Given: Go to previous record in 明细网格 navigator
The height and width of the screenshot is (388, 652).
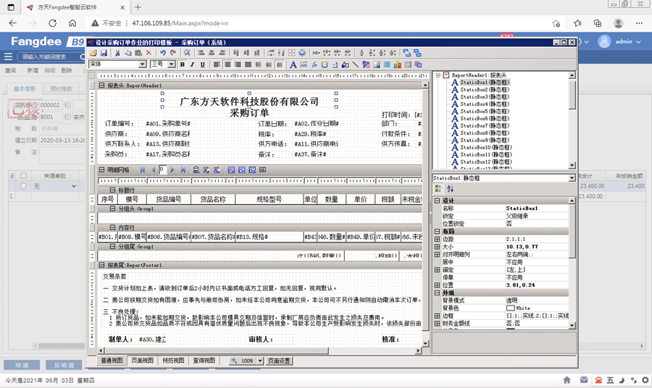Looking at the screenshot, I should click(153, 170).
